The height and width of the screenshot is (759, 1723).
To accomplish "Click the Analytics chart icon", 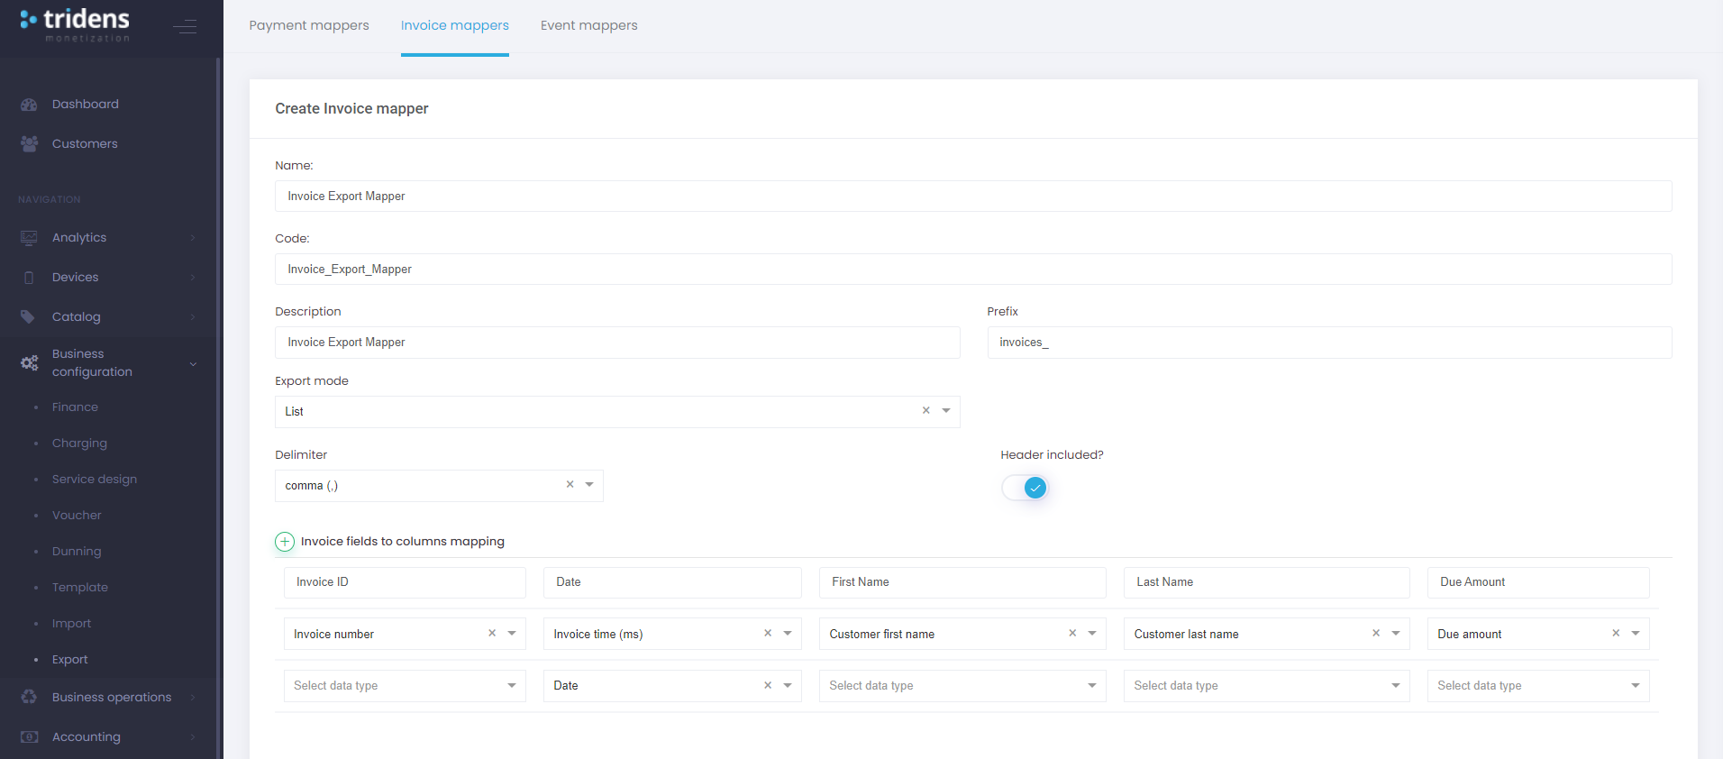I will pos(29,238).
